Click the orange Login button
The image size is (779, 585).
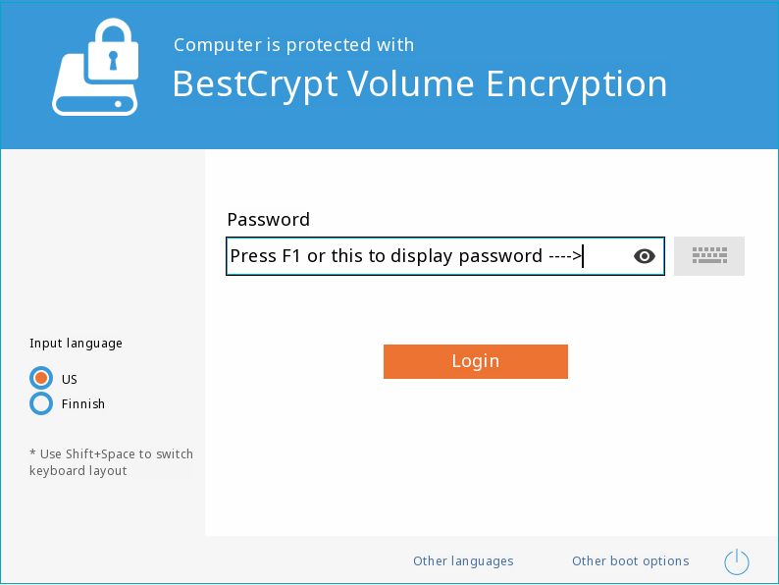[476, 361]
